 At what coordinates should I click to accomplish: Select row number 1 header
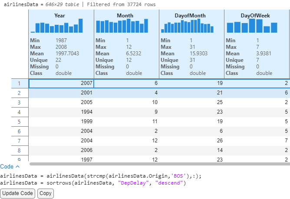[x=19, y=83]
